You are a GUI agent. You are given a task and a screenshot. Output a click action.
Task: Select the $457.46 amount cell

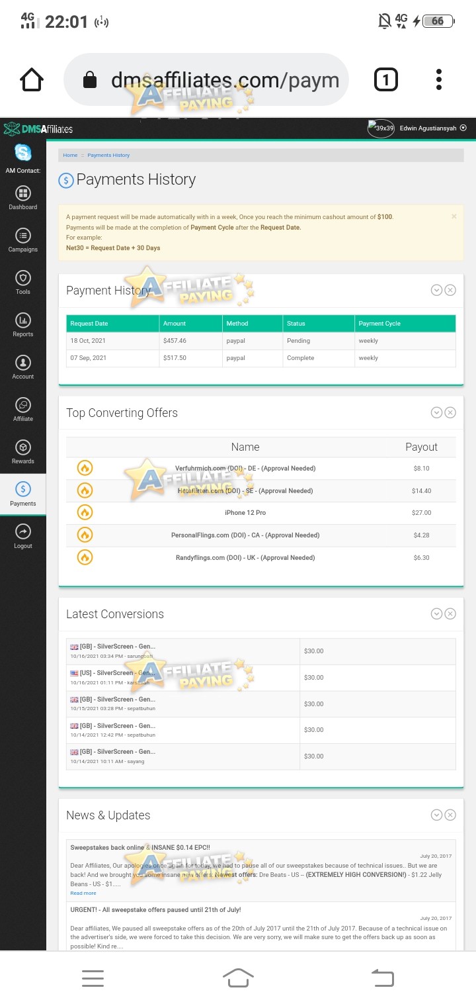click(190, 341)
